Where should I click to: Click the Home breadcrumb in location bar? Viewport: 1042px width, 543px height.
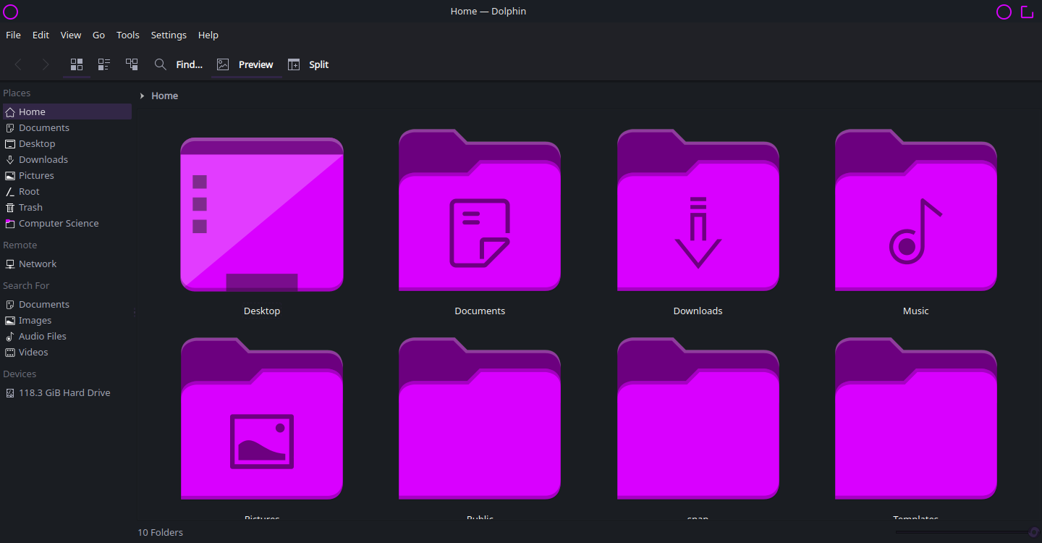pyautogui.click(x=165, y=96)
